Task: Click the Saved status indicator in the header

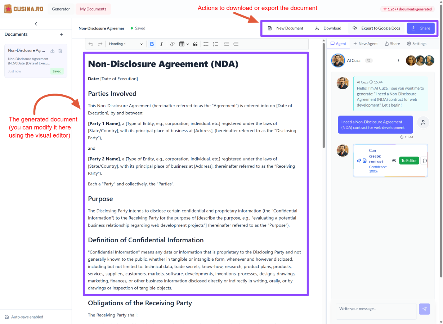Action: (138, 28)
